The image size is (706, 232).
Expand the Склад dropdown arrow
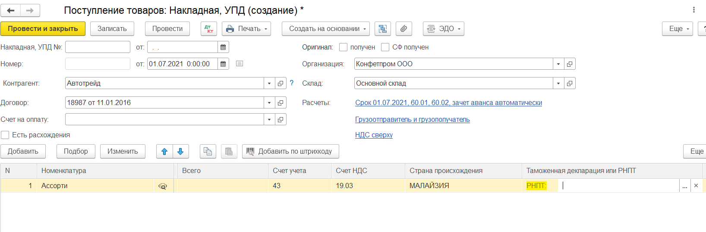[558, 84]
